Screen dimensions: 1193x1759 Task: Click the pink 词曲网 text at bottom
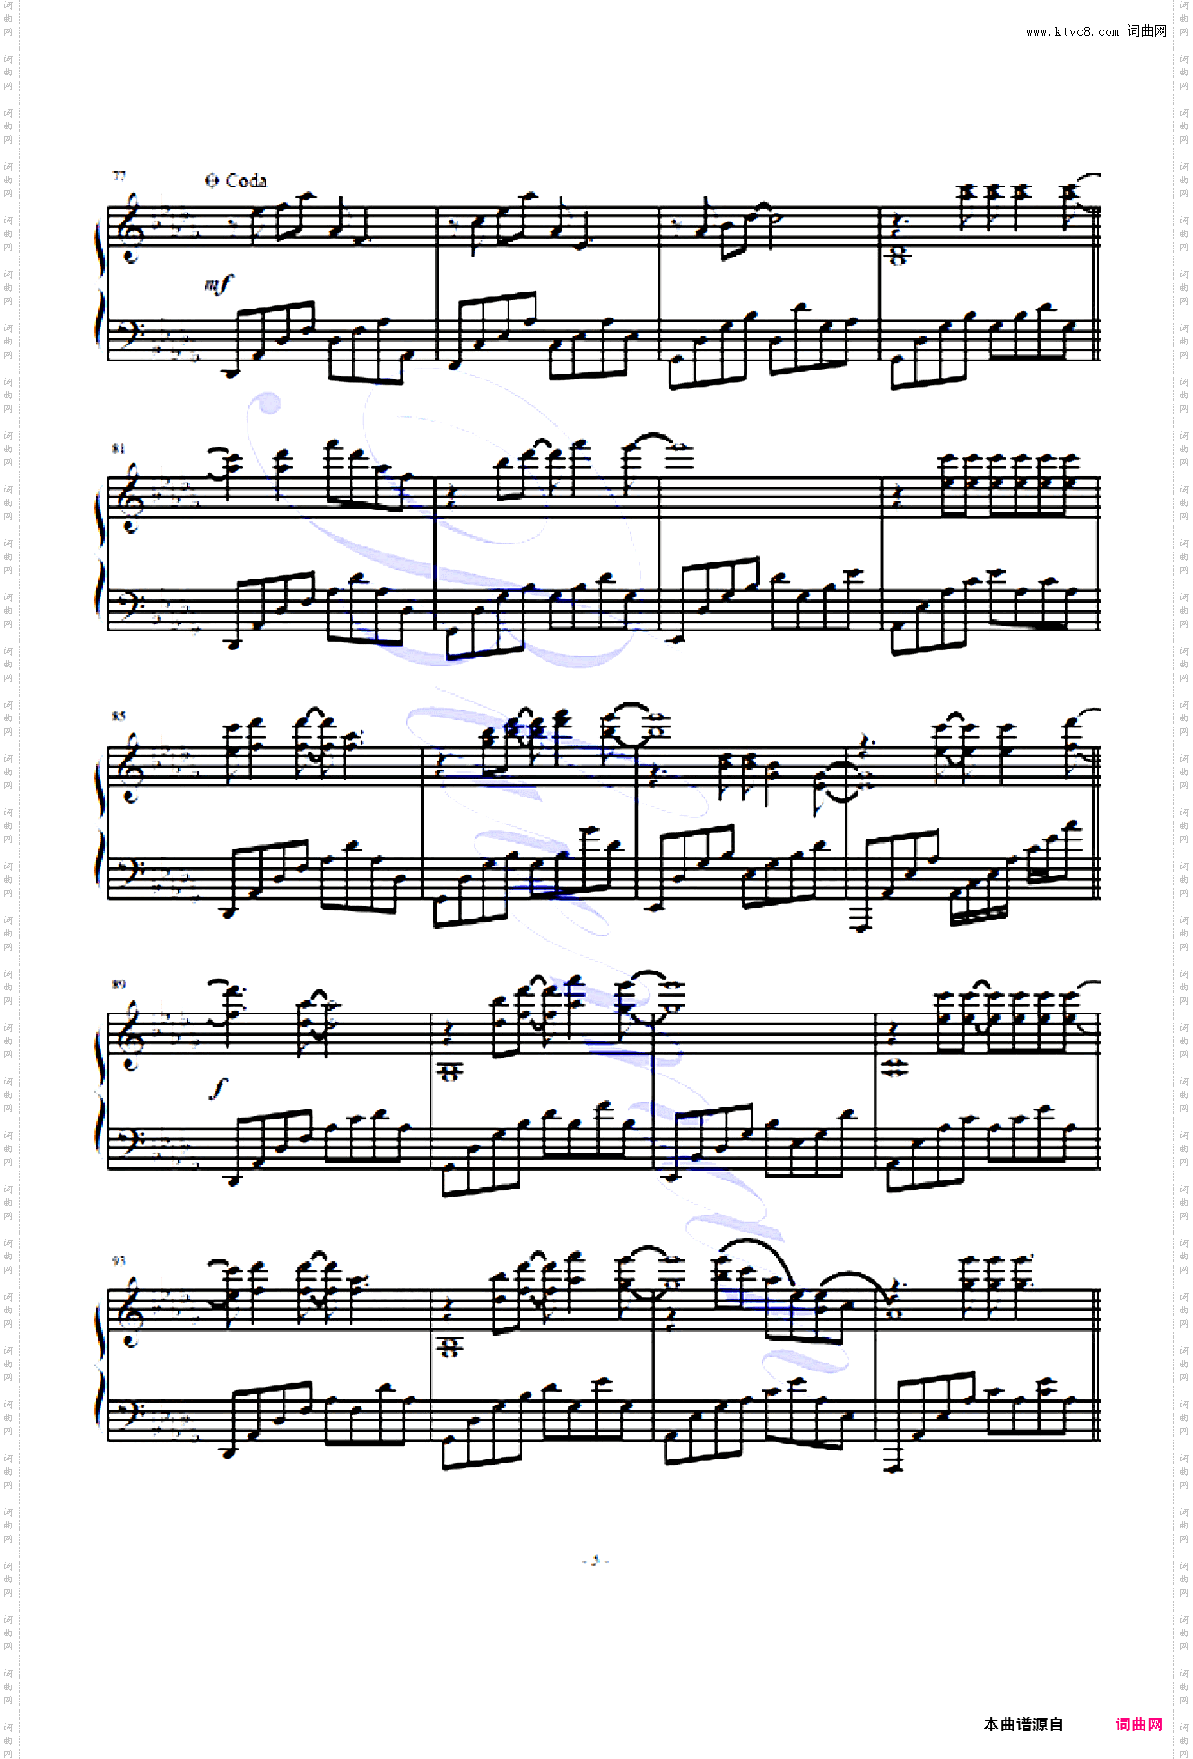[x=1138, y=1724]
